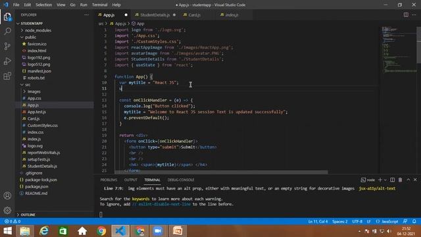Add a new terminal with plus icon
The width and height of the screenshot is (421, 237).
coord(380,180)
